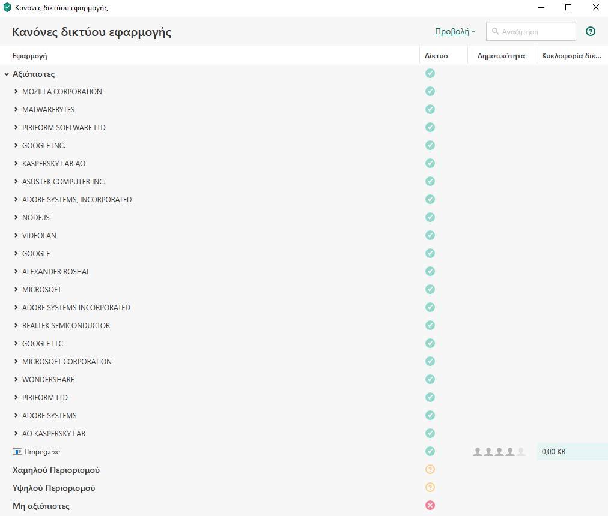The image size is (608, 516).
Task: Toggle network permission for MALWAREBYTES group
Action: click(x=430, y=109)
